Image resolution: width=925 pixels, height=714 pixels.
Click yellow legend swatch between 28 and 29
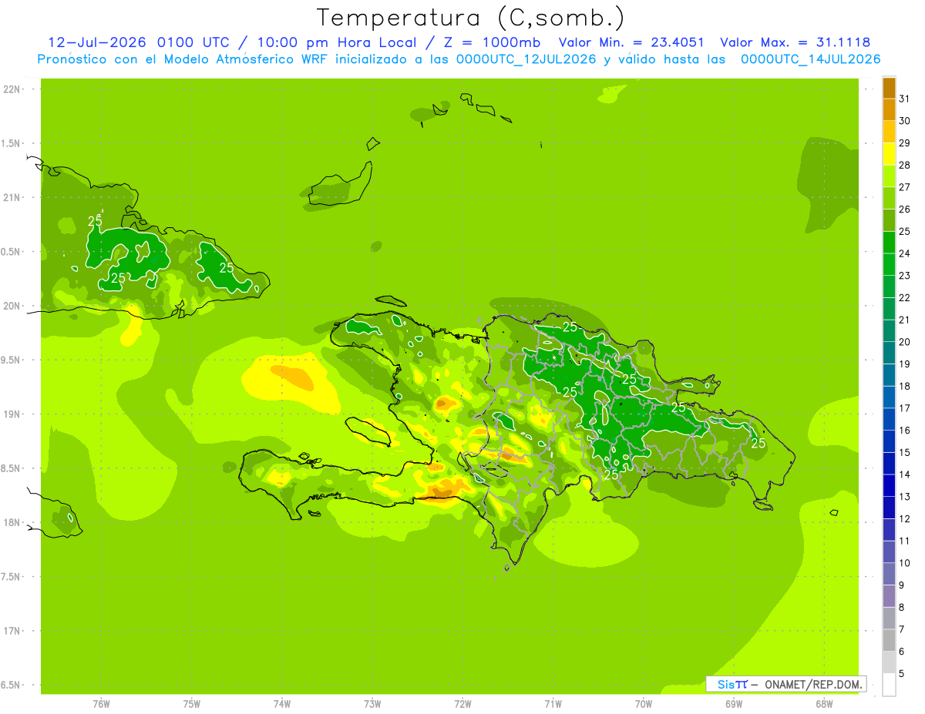click(x=889, y=153)
